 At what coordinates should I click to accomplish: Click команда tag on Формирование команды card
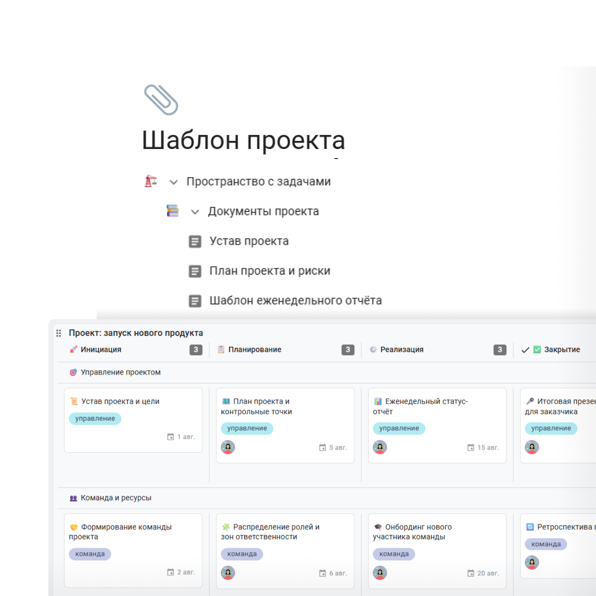90,554
